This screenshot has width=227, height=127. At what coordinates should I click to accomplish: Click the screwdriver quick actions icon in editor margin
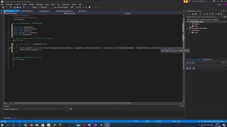(10, 48)
